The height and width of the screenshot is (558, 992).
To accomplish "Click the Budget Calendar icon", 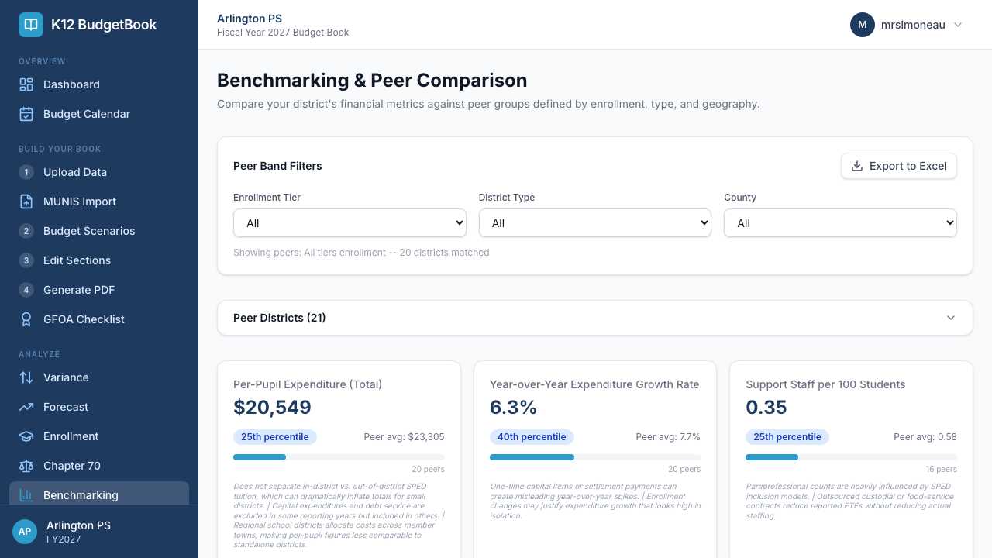I will click(26, 114).
